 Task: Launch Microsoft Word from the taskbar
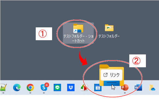pyautogui.click(x=139, y=88)
